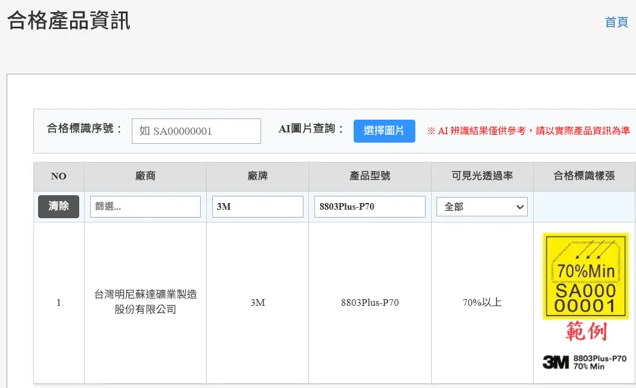Focus the 合格標識序號 serial number input
636x388 pixels.
click(196, 131)
